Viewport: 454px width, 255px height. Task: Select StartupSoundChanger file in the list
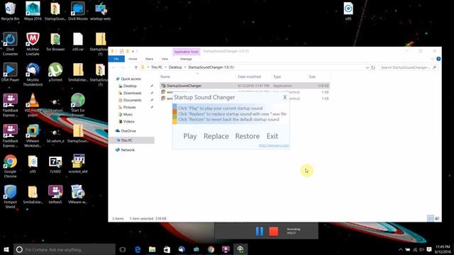click(245, 86)
